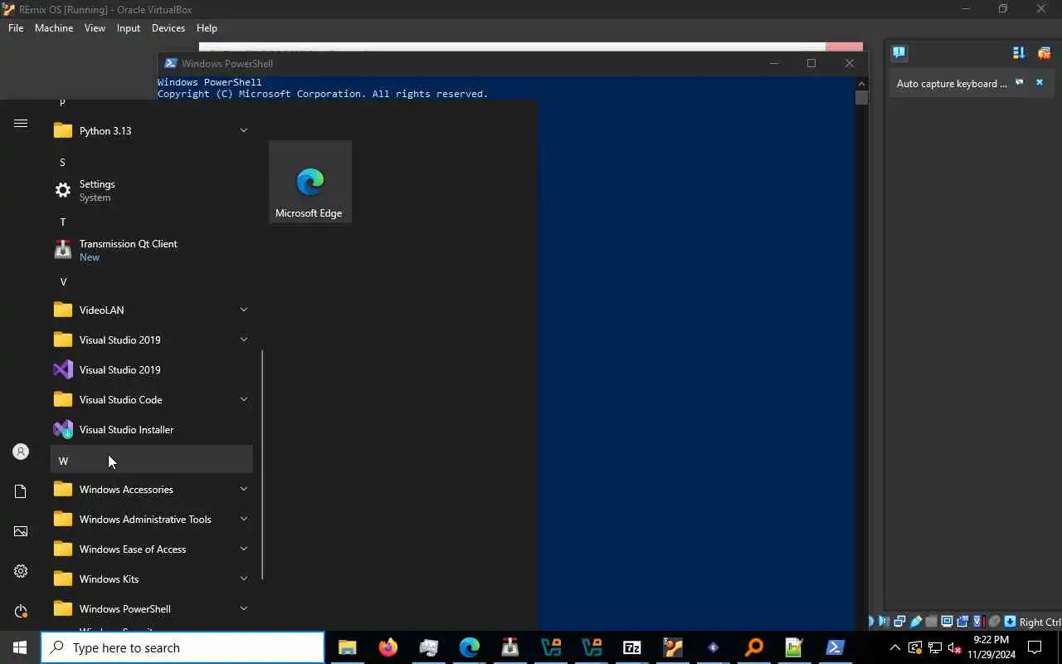Click VirtualBox shared folders status icon
1062x664 pixels.
931,622
